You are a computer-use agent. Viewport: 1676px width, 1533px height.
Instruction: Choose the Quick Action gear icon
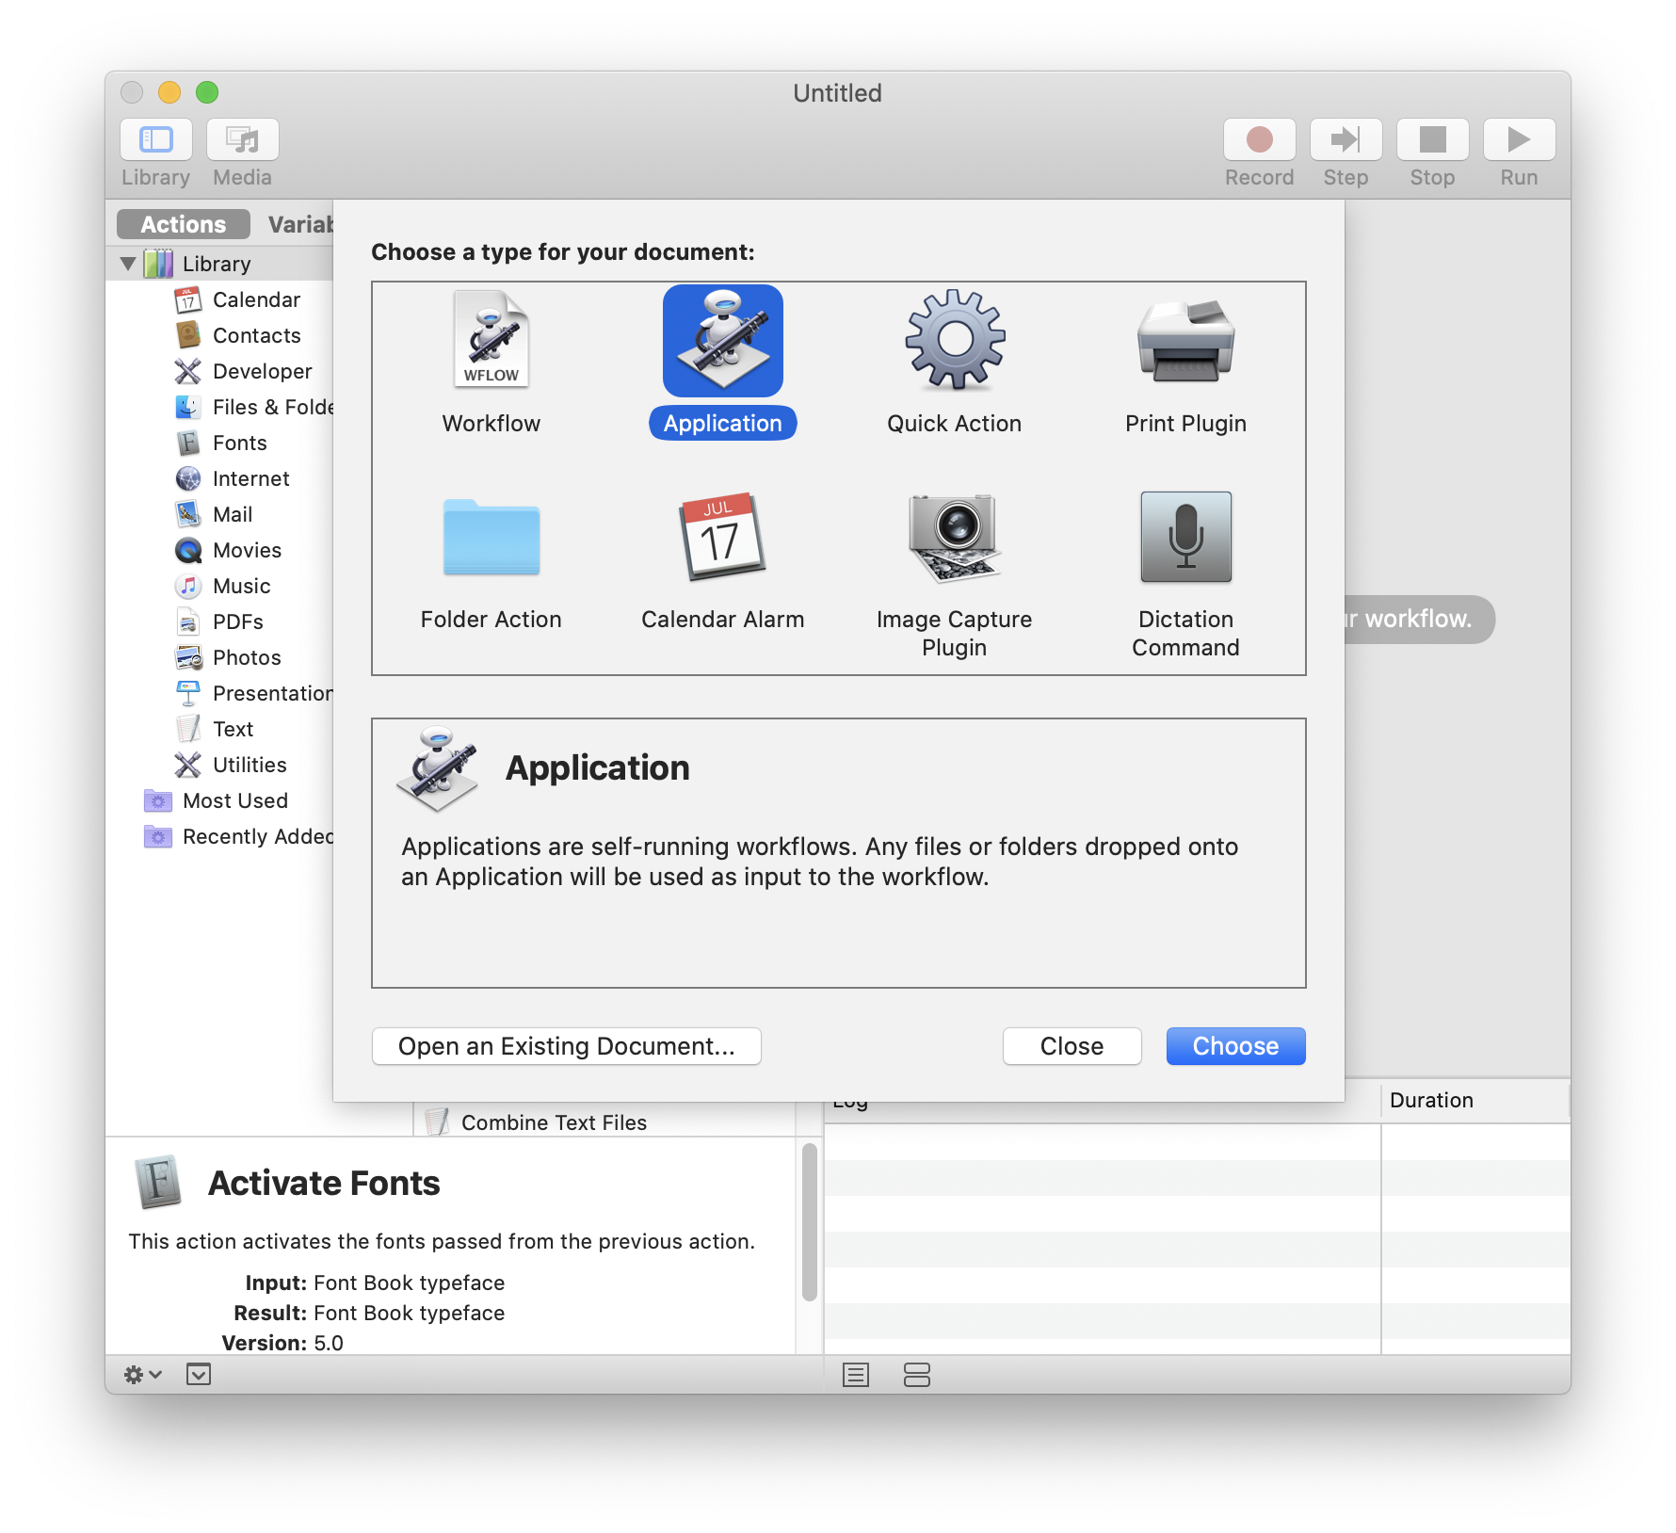pos(954,341)
